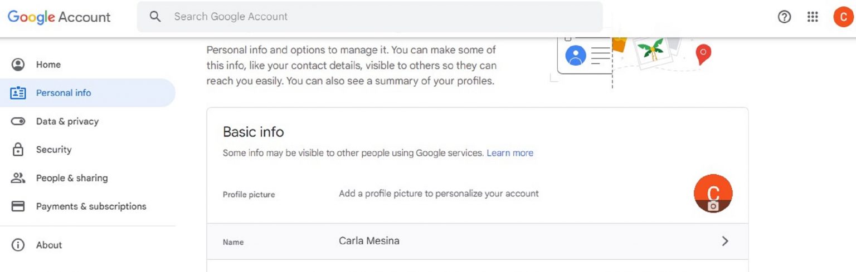856x272 pixels.
Task: Click the About info circle icon
Action: coord(18,245)
